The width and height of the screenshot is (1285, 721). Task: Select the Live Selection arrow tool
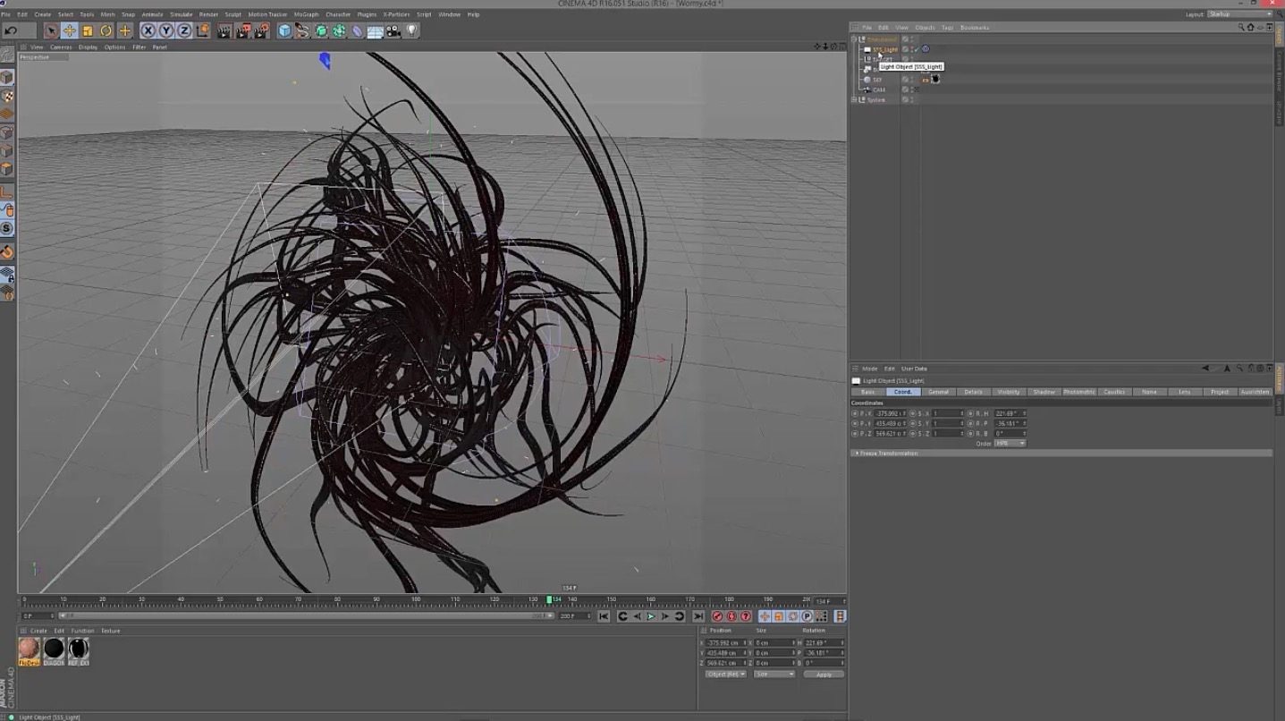(x=51, y=30)
